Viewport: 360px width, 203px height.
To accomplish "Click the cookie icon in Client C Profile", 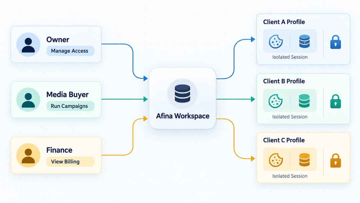I will (x=276, y=160).
